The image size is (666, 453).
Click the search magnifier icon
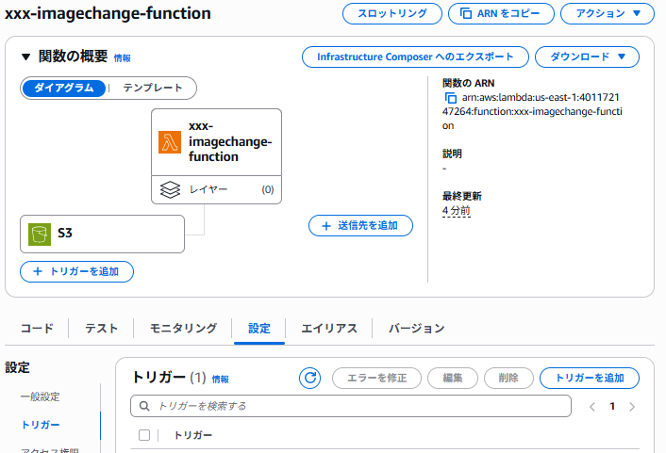click(x=144, y=406)
